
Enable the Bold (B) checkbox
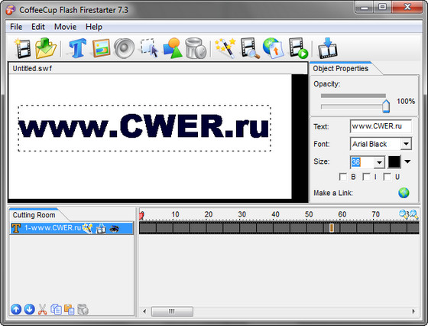click(x=342, y=177)
